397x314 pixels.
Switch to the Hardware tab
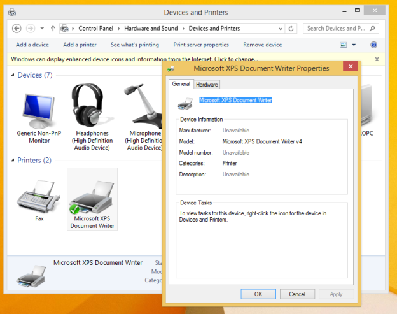point(207,85)
